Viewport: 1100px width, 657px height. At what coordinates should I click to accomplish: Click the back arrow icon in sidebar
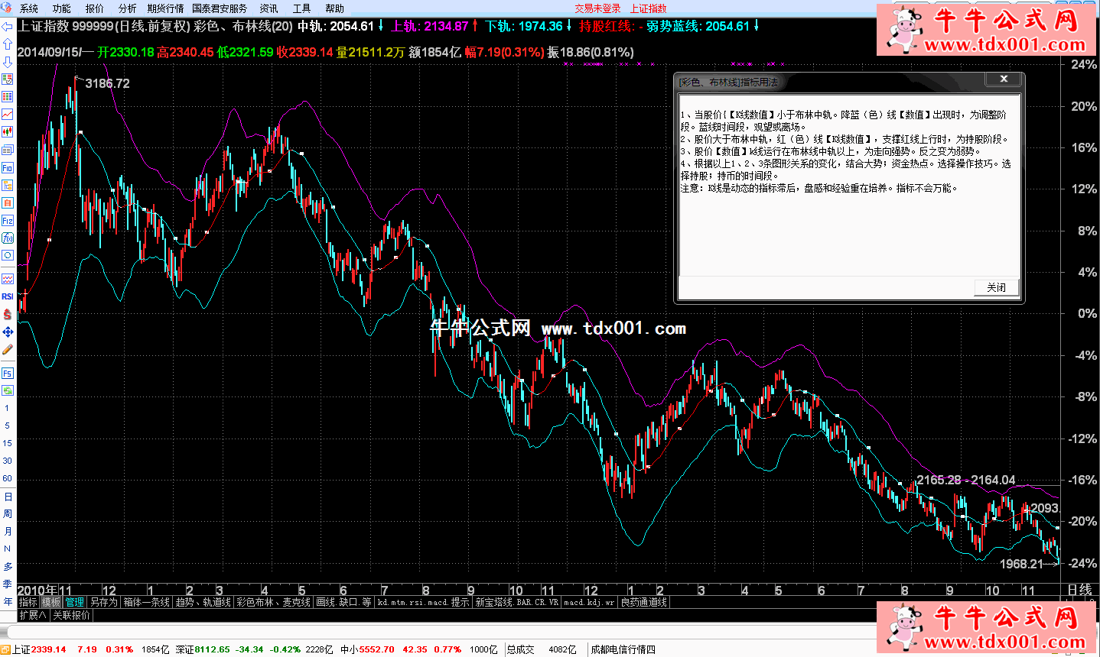[8, 26]
